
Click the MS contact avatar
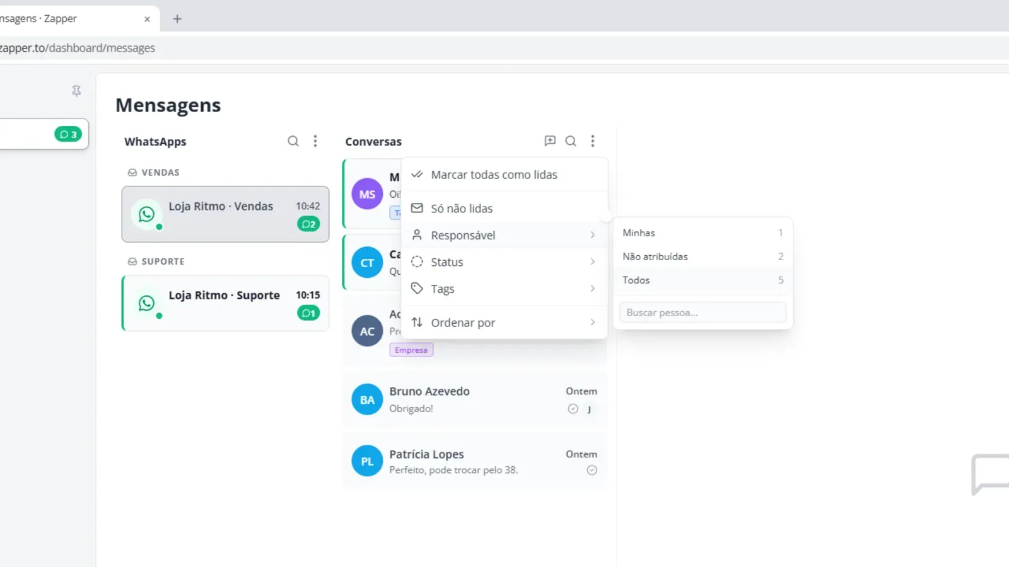367,194
